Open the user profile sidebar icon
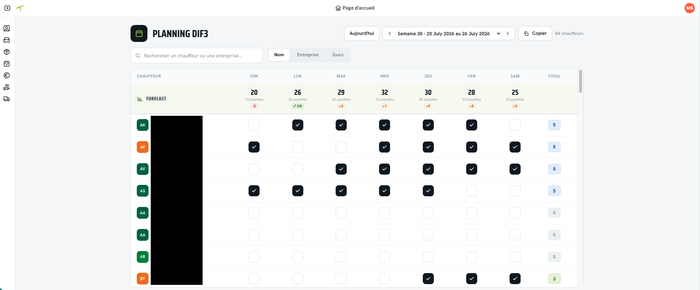Image resolution: width=700 pixels, height=290 pixels. (x=7, y=28)
